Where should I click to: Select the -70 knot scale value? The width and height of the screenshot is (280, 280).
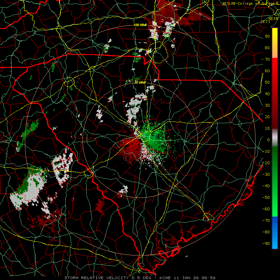266,221
